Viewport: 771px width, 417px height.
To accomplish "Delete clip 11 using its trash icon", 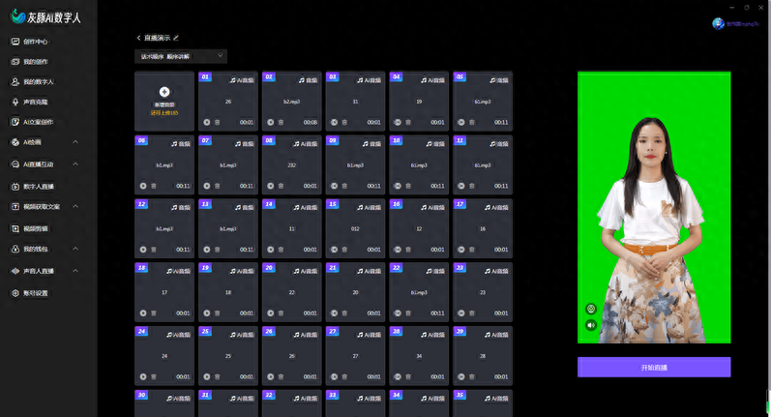I will tap(471, 186).
